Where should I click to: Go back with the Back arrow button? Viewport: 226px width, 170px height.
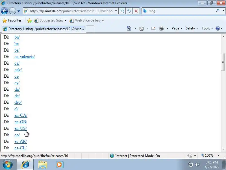[x=4, y=11]
